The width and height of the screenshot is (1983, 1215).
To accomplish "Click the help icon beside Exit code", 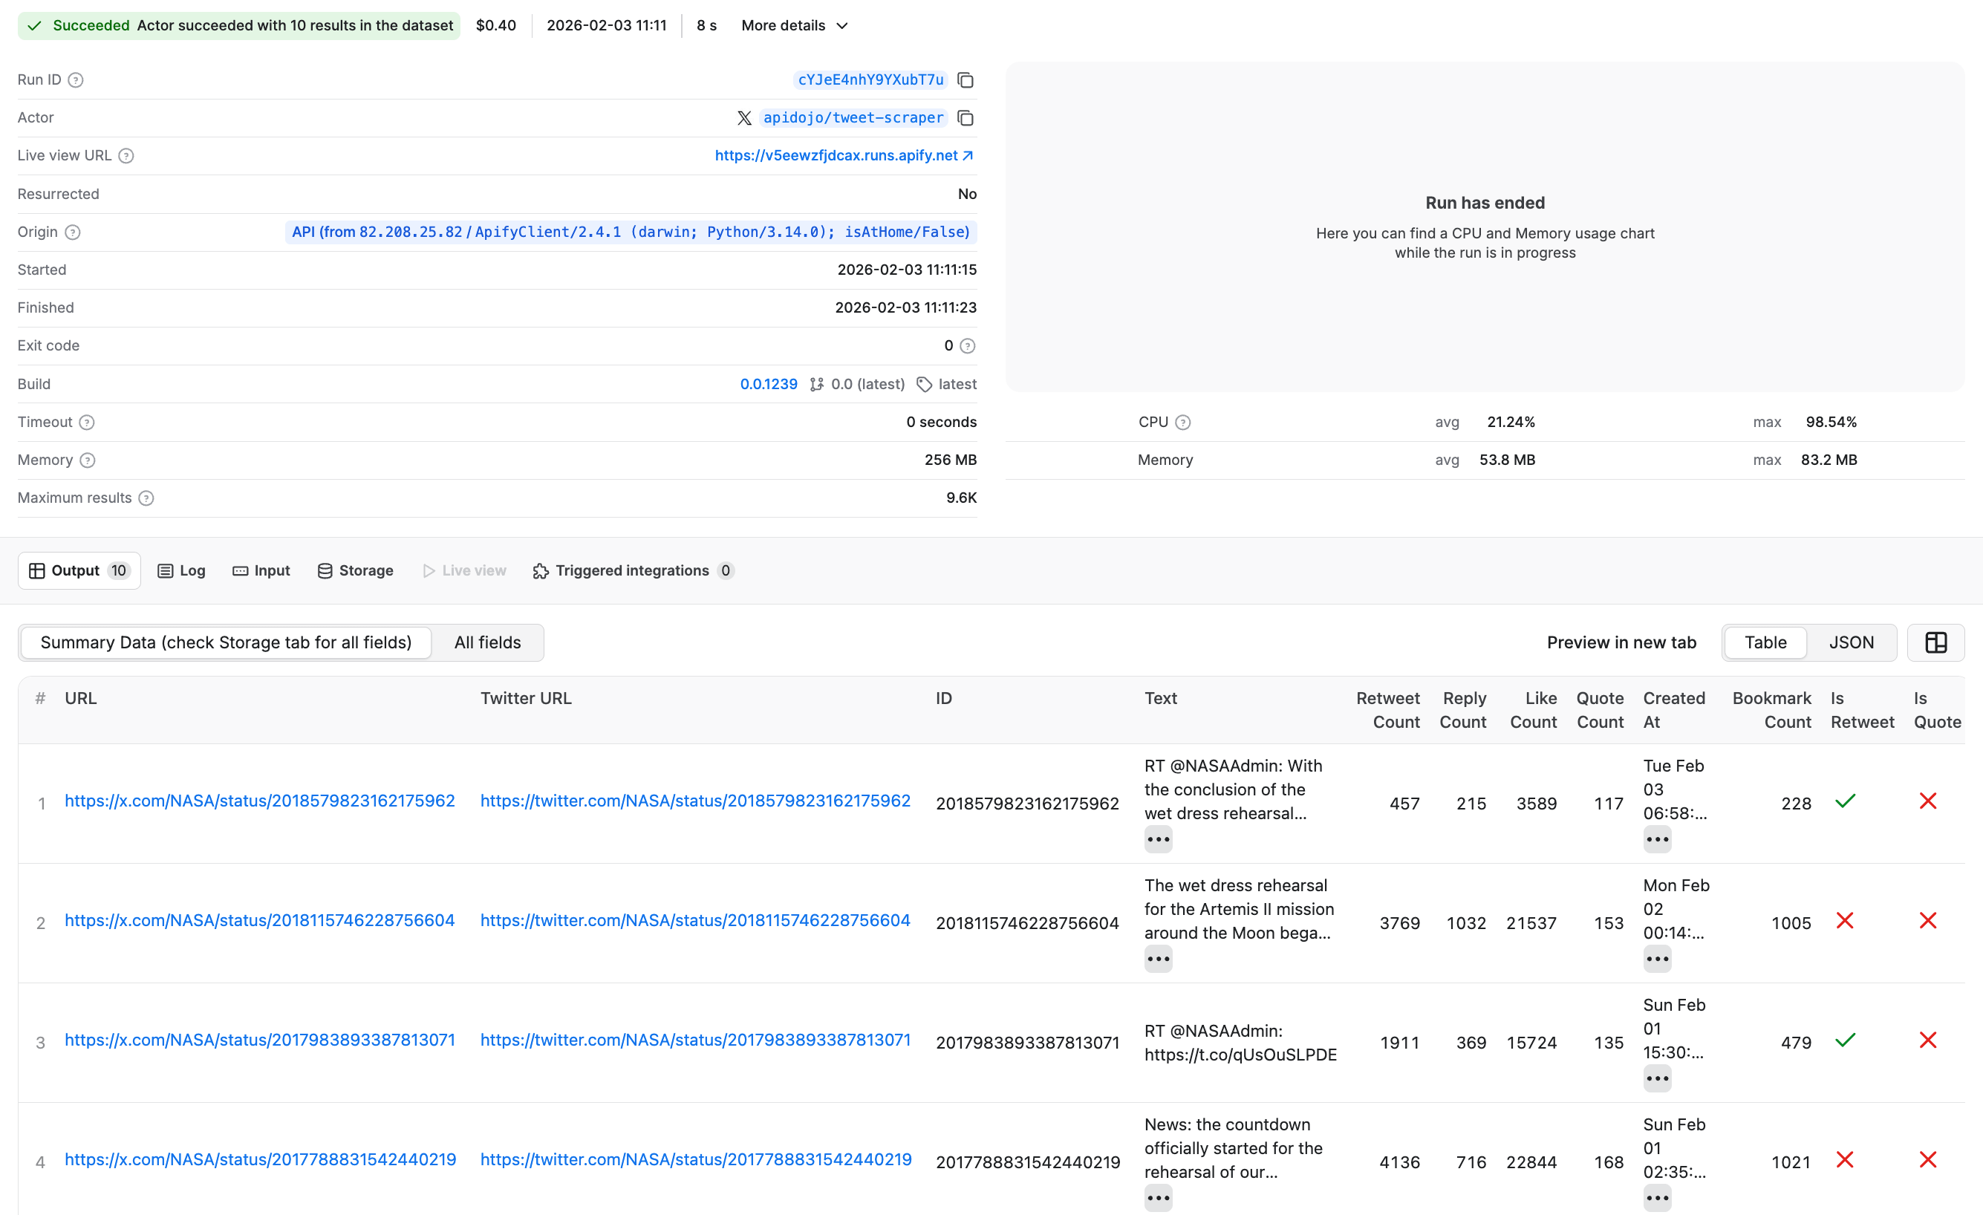I will (x=968, y=346).
